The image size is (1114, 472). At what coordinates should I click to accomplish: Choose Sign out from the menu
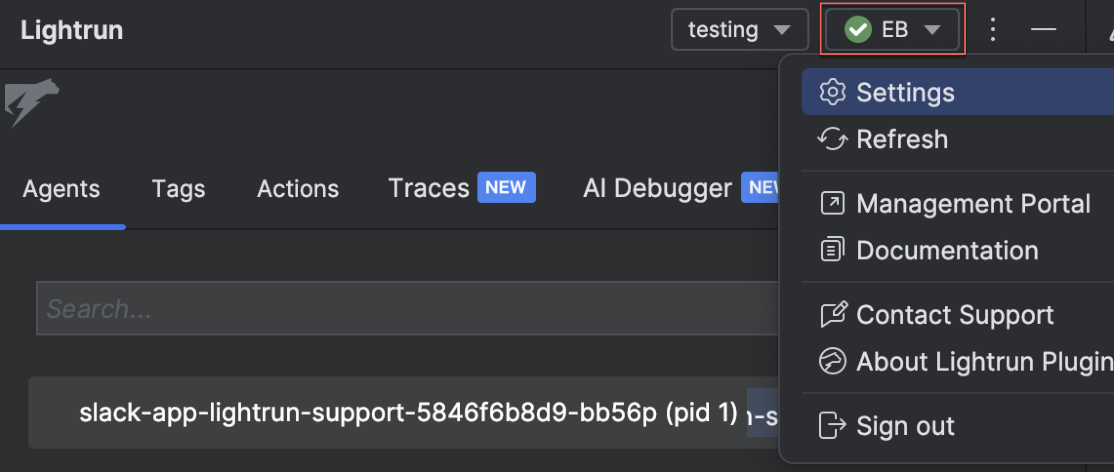coord(905,425)
